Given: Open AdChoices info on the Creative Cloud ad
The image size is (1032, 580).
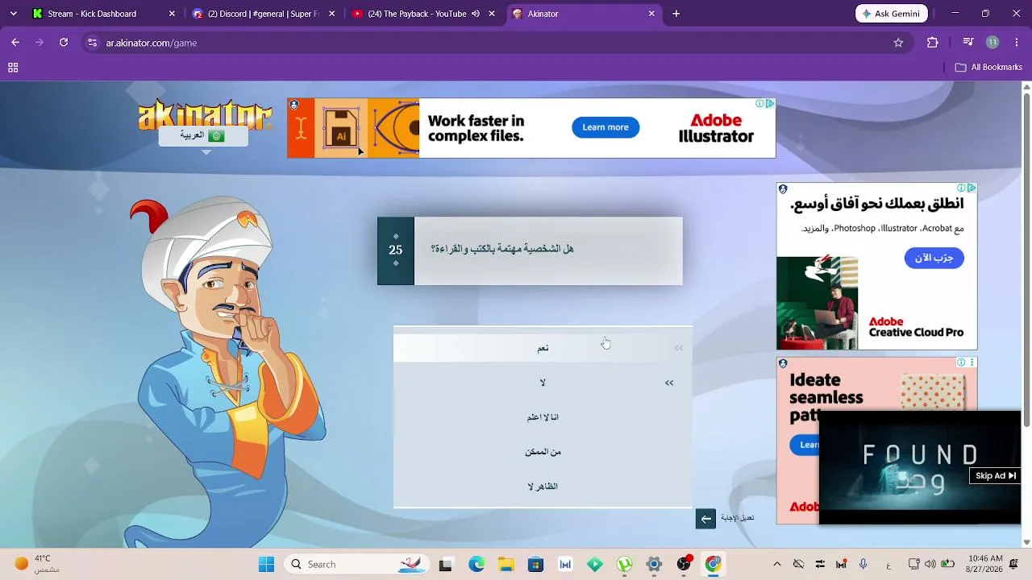Looking at the screenshot, I should tap(961, 188).
